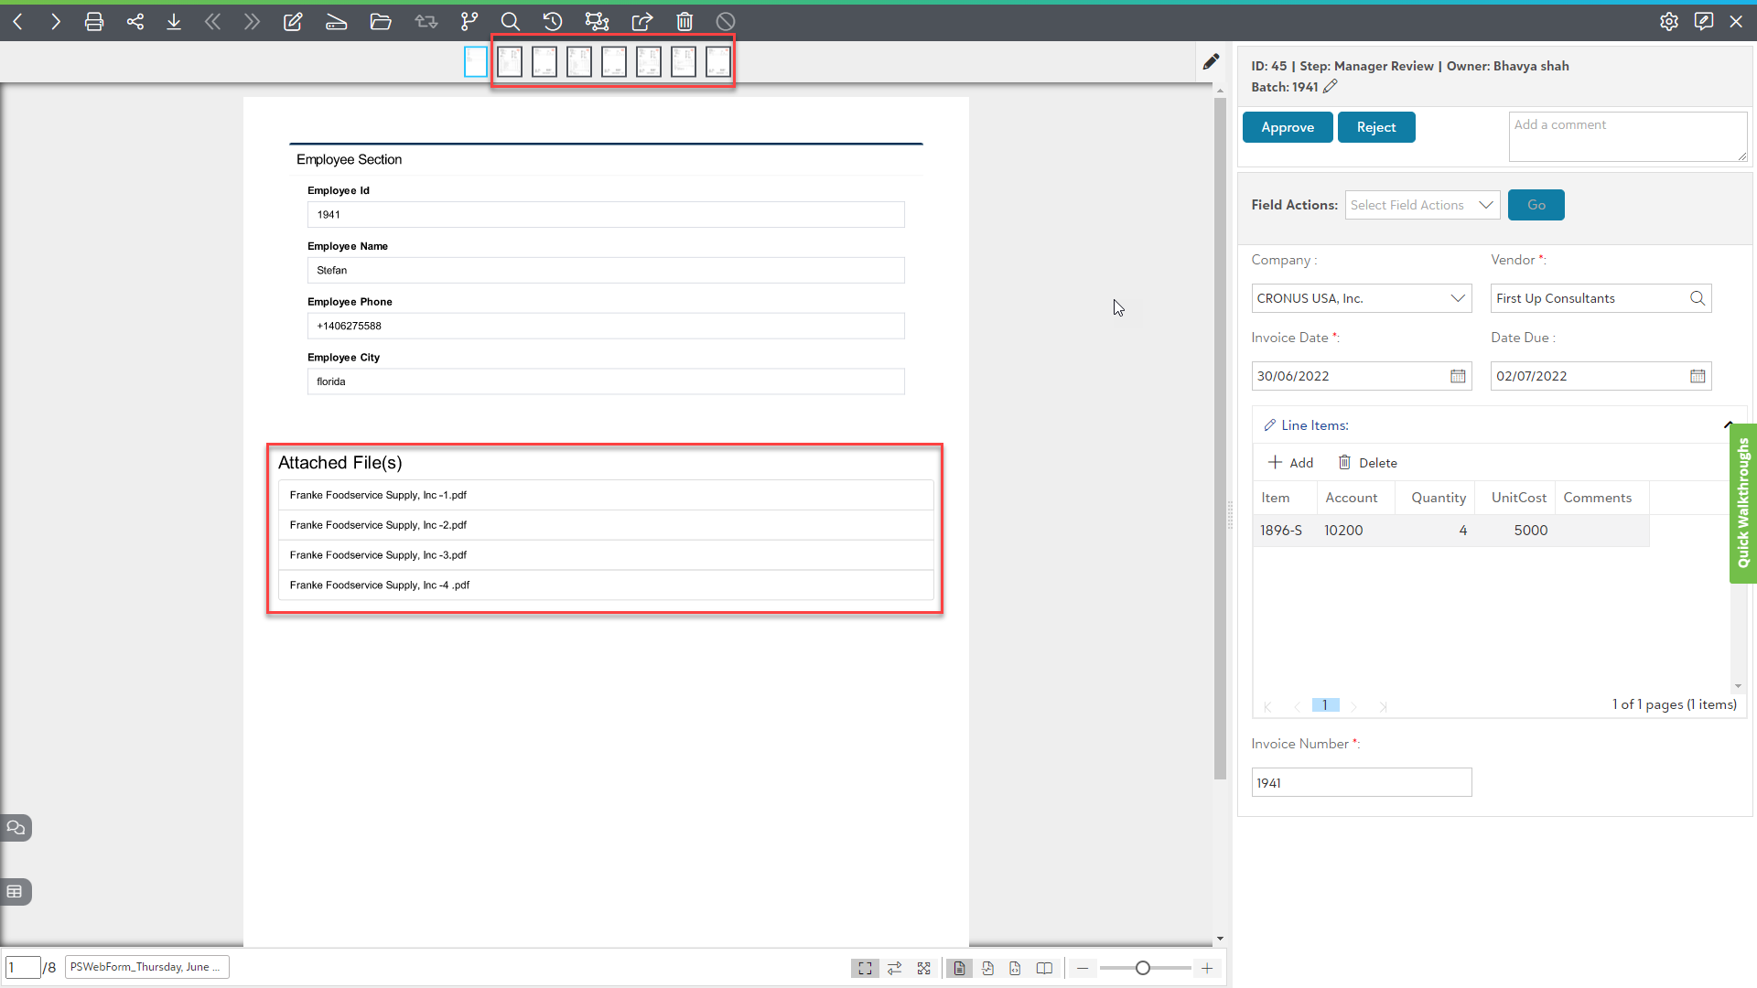Click the Branch workflow icon
The width and height of the screenshot is (1757, 988).
(469, 21)
